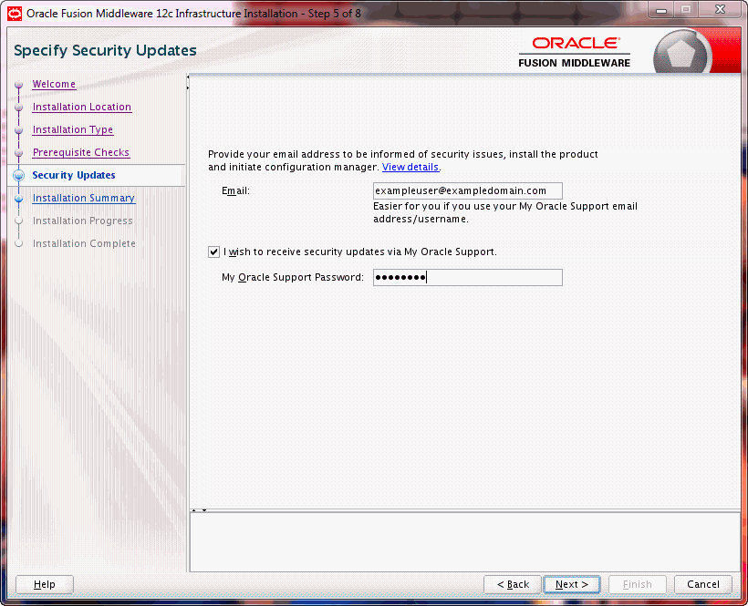Viewport: 748px width, 606px height.
Task: Click the Installation Type step bullet icon
Action: click(19, 130)
